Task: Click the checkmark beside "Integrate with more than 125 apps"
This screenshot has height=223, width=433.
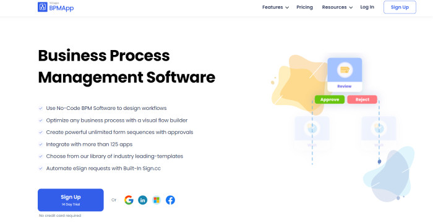Action: (x=41, y=145)
